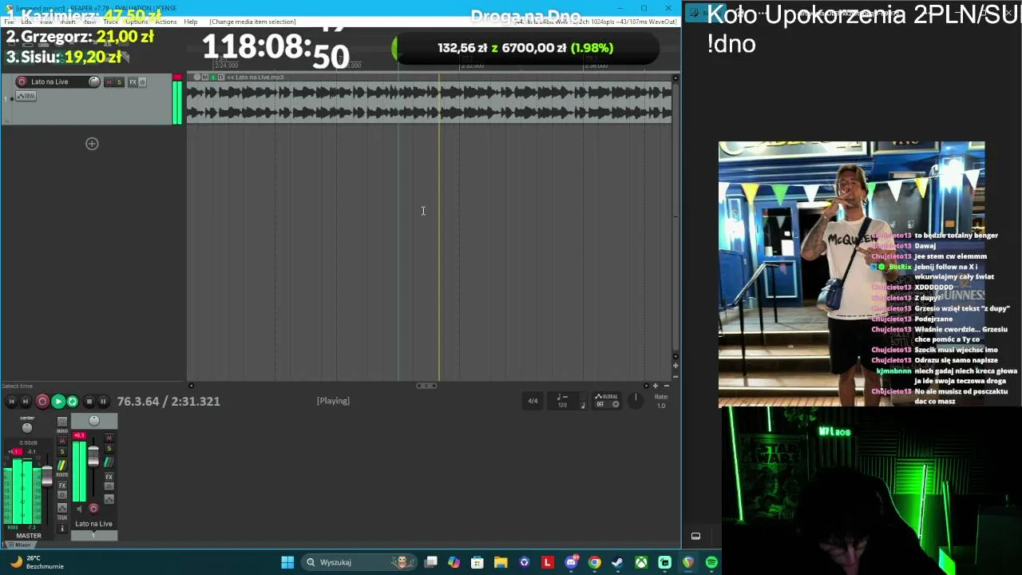Open FX for Lato na Live track panel
The height and width of the screenshot is (575, 1022).
coord(133,81)
